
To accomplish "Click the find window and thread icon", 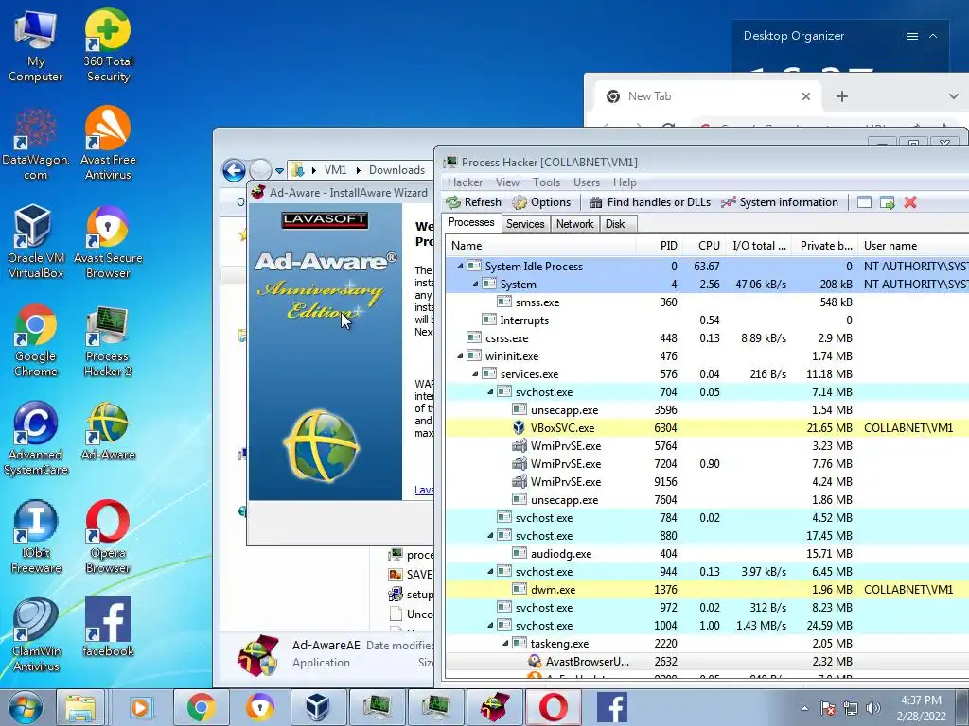I will pyautogui.click(x=887, y=202).
